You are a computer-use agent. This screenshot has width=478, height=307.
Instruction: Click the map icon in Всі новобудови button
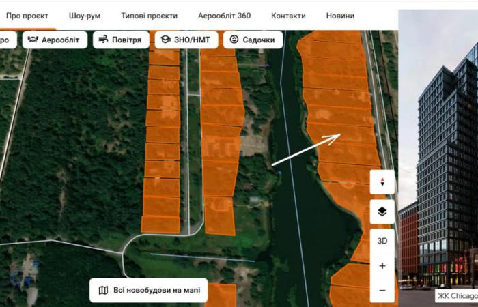point(103,290)
